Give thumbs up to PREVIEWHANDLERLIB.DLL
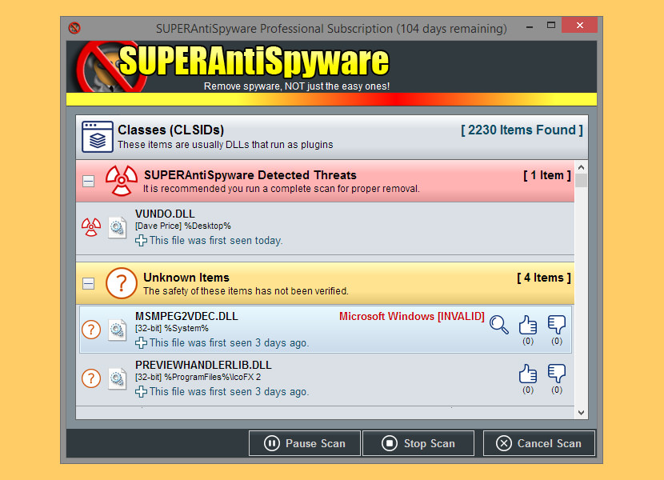664x480 pixels. click(528, 374)
